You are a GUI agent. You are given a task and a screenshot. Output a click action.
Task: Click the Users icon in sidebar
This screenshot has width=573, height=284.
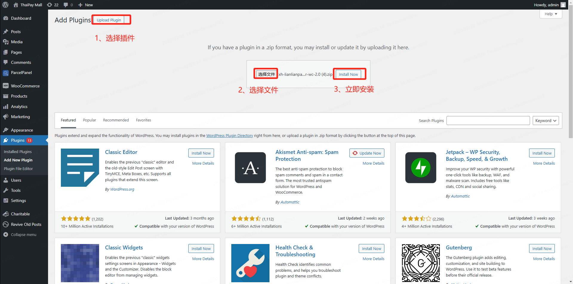(x=6, y=180)
